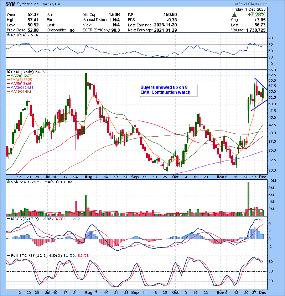Click the candlestick icon beside SYM (Daily)
The width and height of the screenshot is (285, 296).
coord(9,72)
